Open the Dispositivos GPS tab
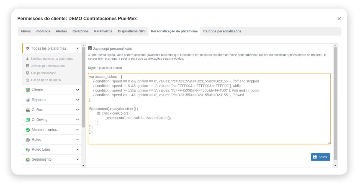 coord(132,31)
